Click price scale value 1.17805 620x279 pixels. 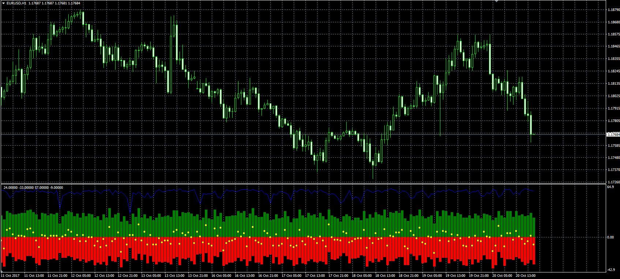click(x=613, y=121)
